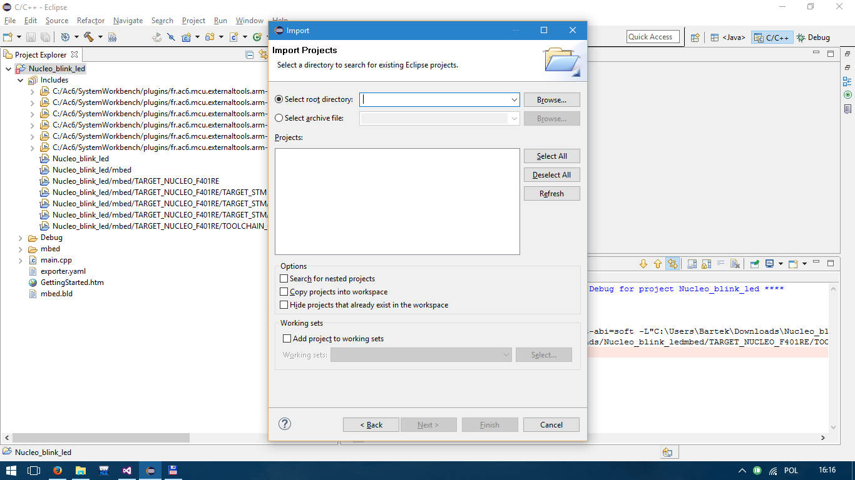Open Firefox from the taskbar
The image size is (855, 480).
coord(58,471)
